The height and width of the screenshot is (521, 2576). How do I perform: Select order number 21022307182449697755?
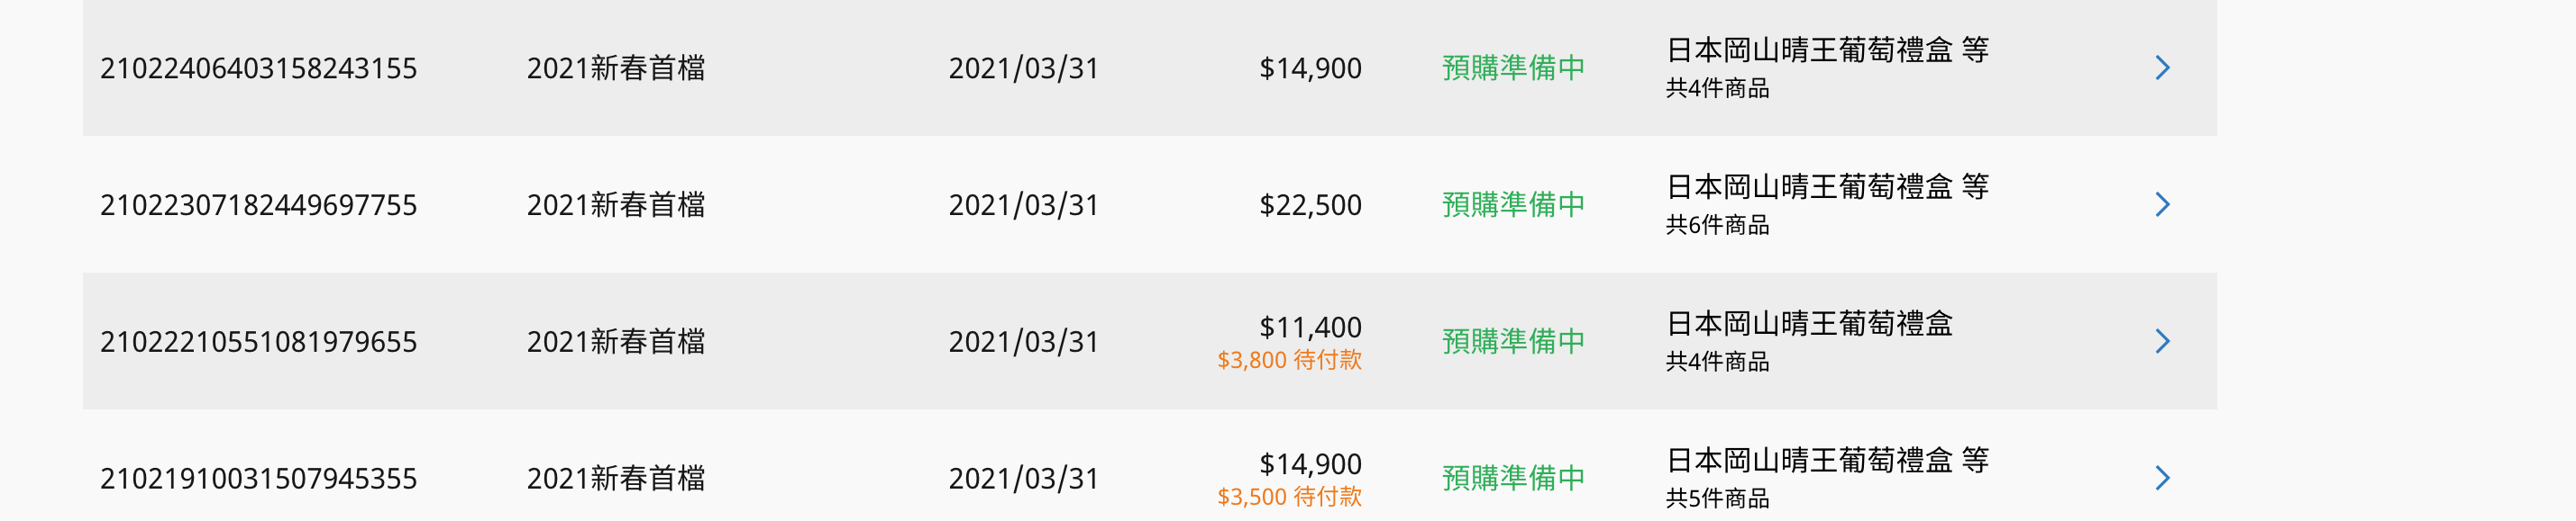258,204
